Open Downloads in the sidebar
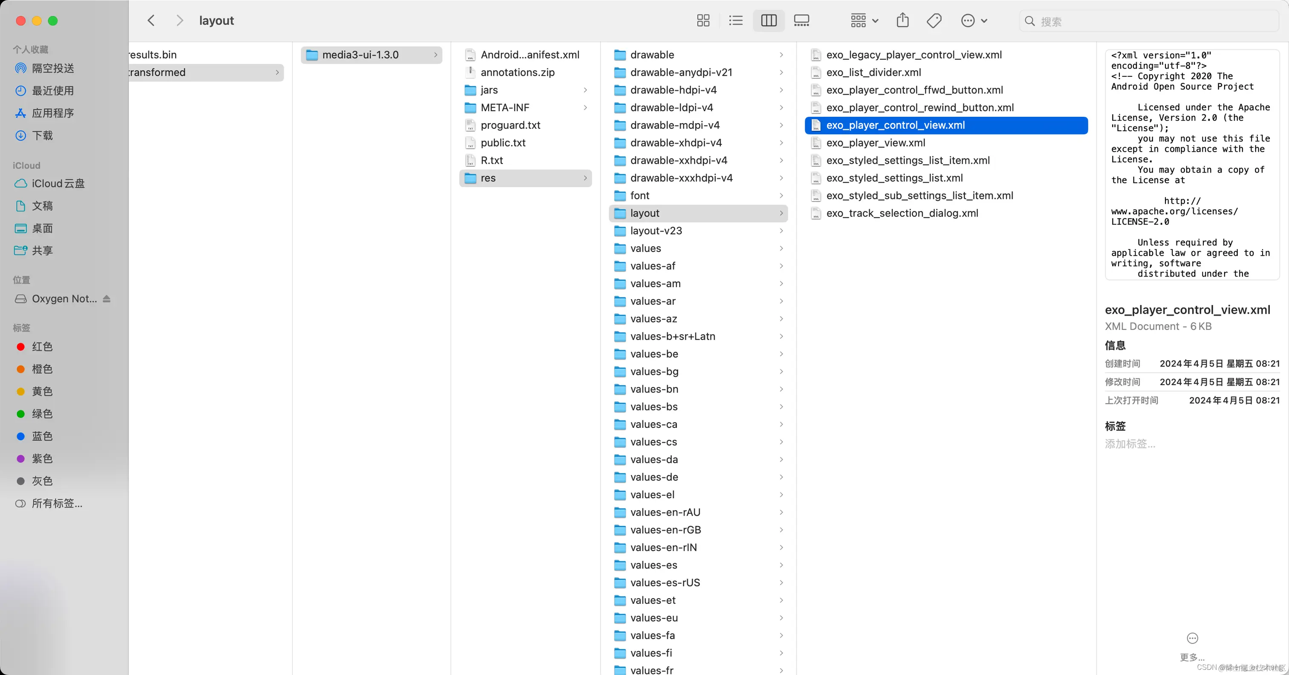 [42, 136]
